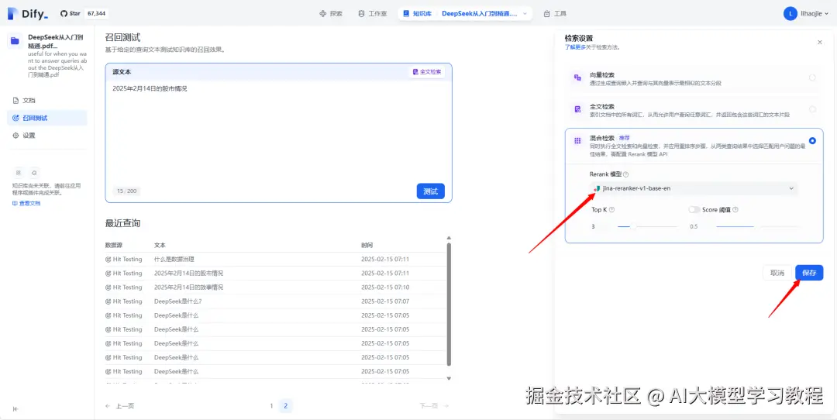Click the GitHub Star icon
Viewport: 837px width, 420px height.
click(x=64, y=13)
